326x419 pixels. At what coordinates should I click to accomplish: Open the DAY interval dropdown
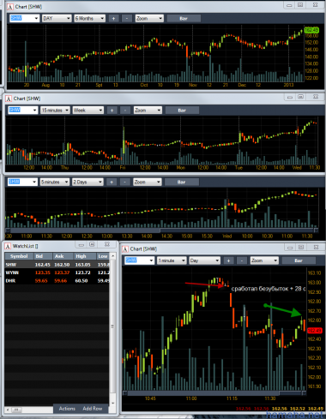pyautogui.click(x=57, y=19)
